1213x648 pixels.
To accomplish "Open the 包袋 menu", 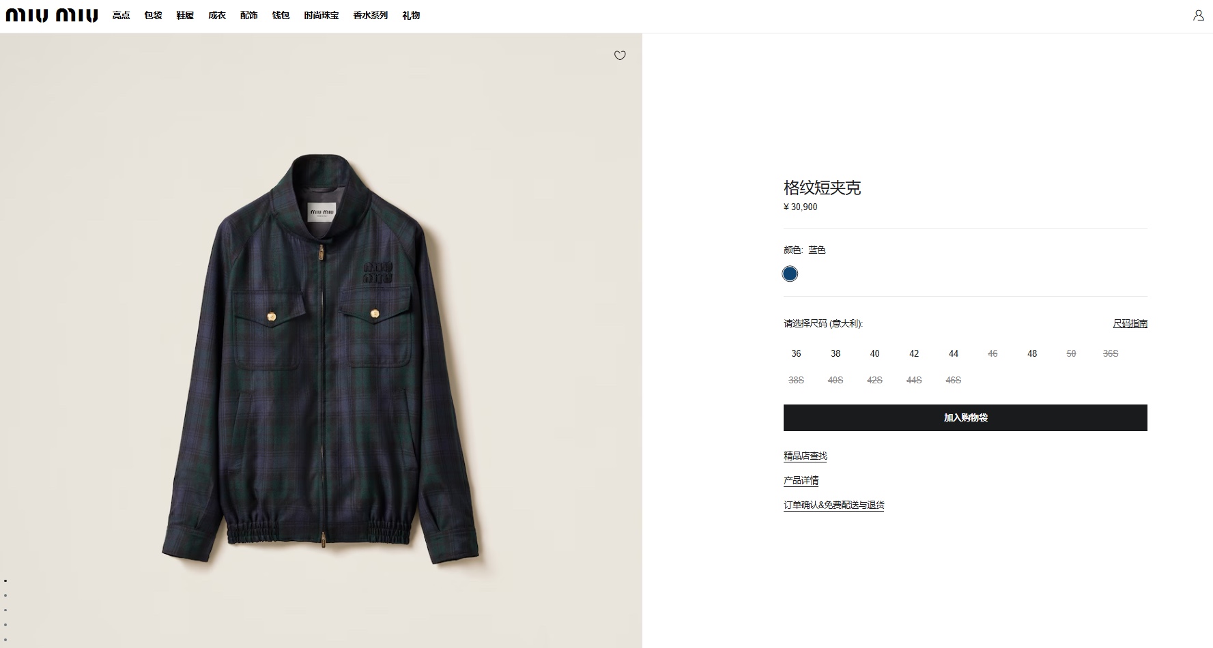I will tap(153, 15).
